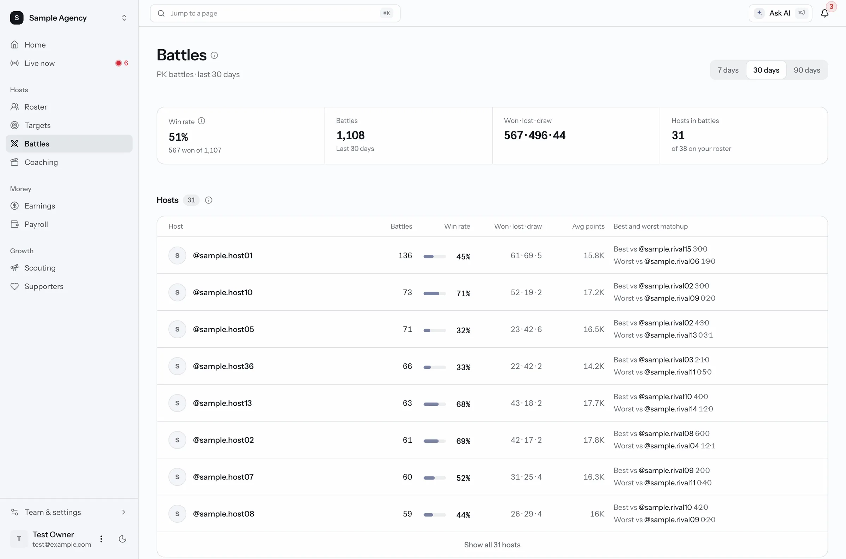Click the @sample.host07 name
The image size is (846, 559).
[223, 477]
